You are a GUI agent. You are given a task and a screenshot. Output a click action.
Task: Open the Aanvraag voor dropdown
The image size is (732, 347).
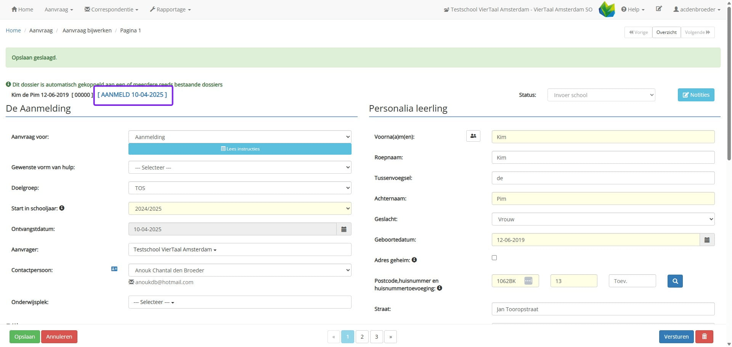pyautogui.click(x=240, y=137)
